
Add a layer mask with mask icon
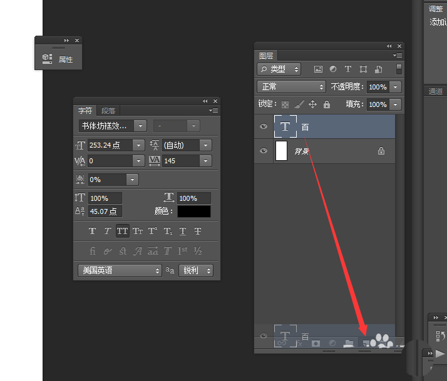316,343
